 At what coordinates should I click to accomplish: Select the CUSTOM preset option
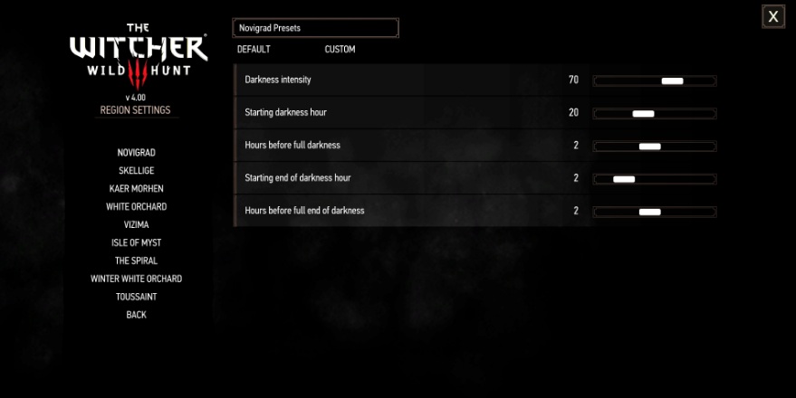[x=340, y=49]
